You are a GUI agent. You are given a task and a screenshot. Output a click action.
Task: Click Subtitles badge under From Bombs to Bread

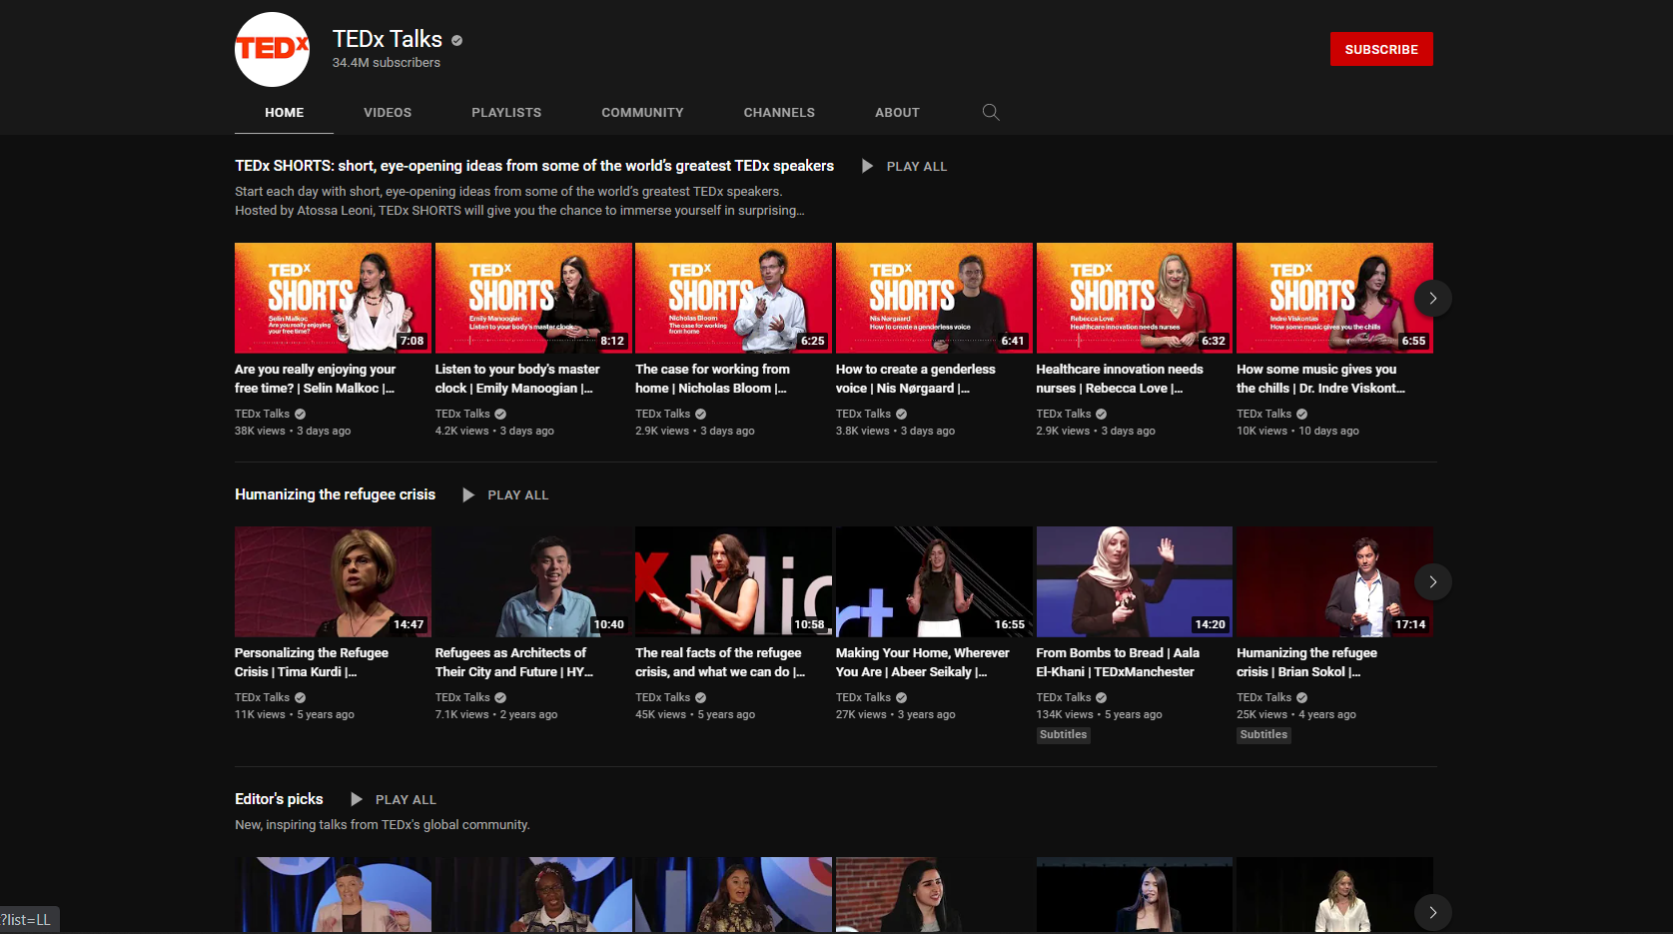(x=1063, y=734)
